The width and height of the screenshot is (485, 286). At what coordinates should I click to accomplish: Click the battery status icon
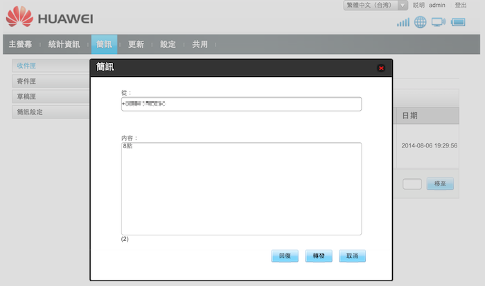point(458,22)
